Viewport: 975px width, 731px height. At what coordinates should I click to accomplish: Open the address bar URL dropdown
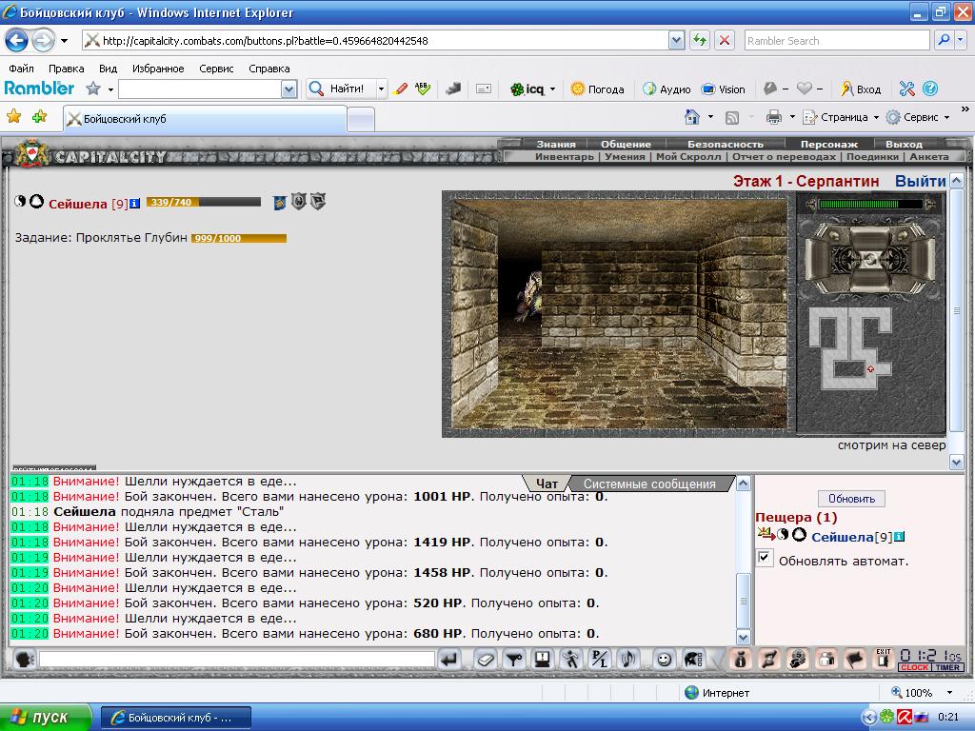(677, 41)
